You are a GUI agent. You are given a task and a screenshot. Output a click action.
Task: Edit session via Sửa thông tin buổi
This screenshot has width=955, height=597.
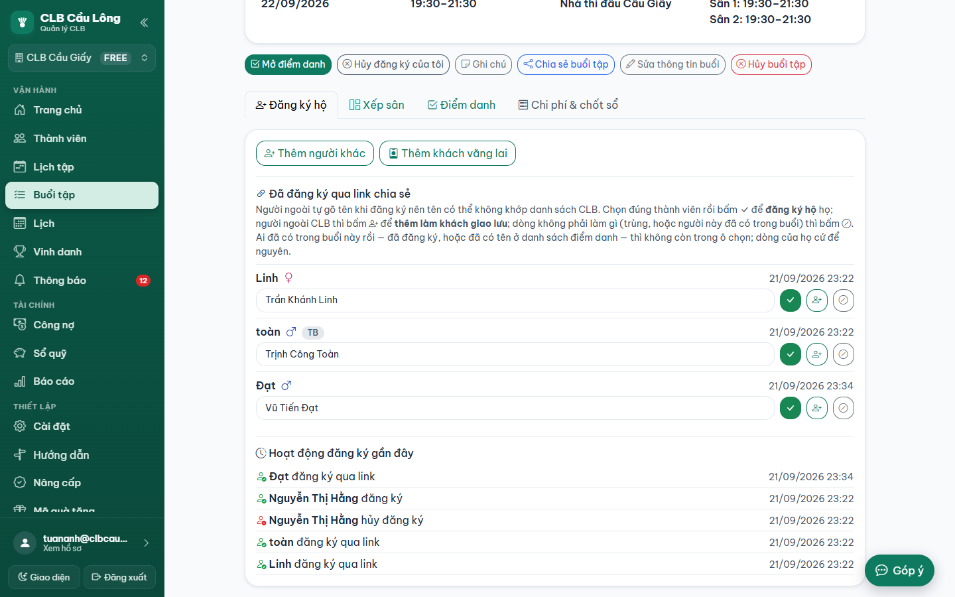pyautogui.click(x=672, y=64)
